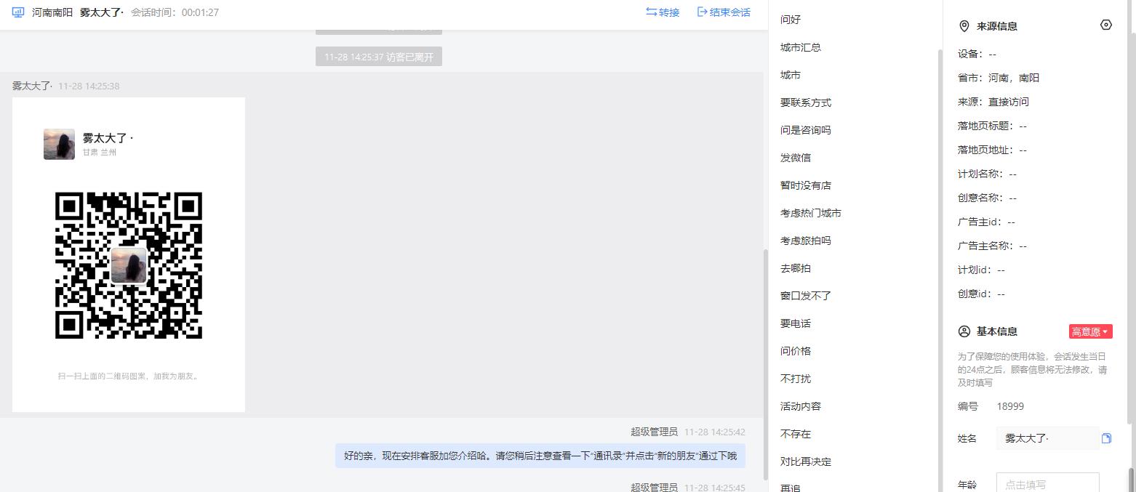Click the 落地页标题 row

click(x=992, y=126)
